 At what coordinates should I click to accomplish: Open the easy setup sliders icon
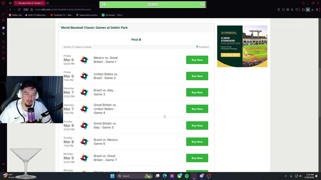click(317, 9)
